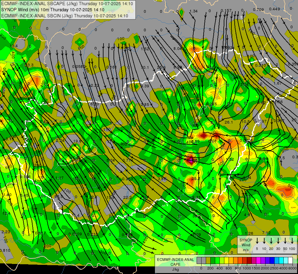Click the '10.5' value on the map
This screenshot has height=274, width=298.
[x=246, y=121]
